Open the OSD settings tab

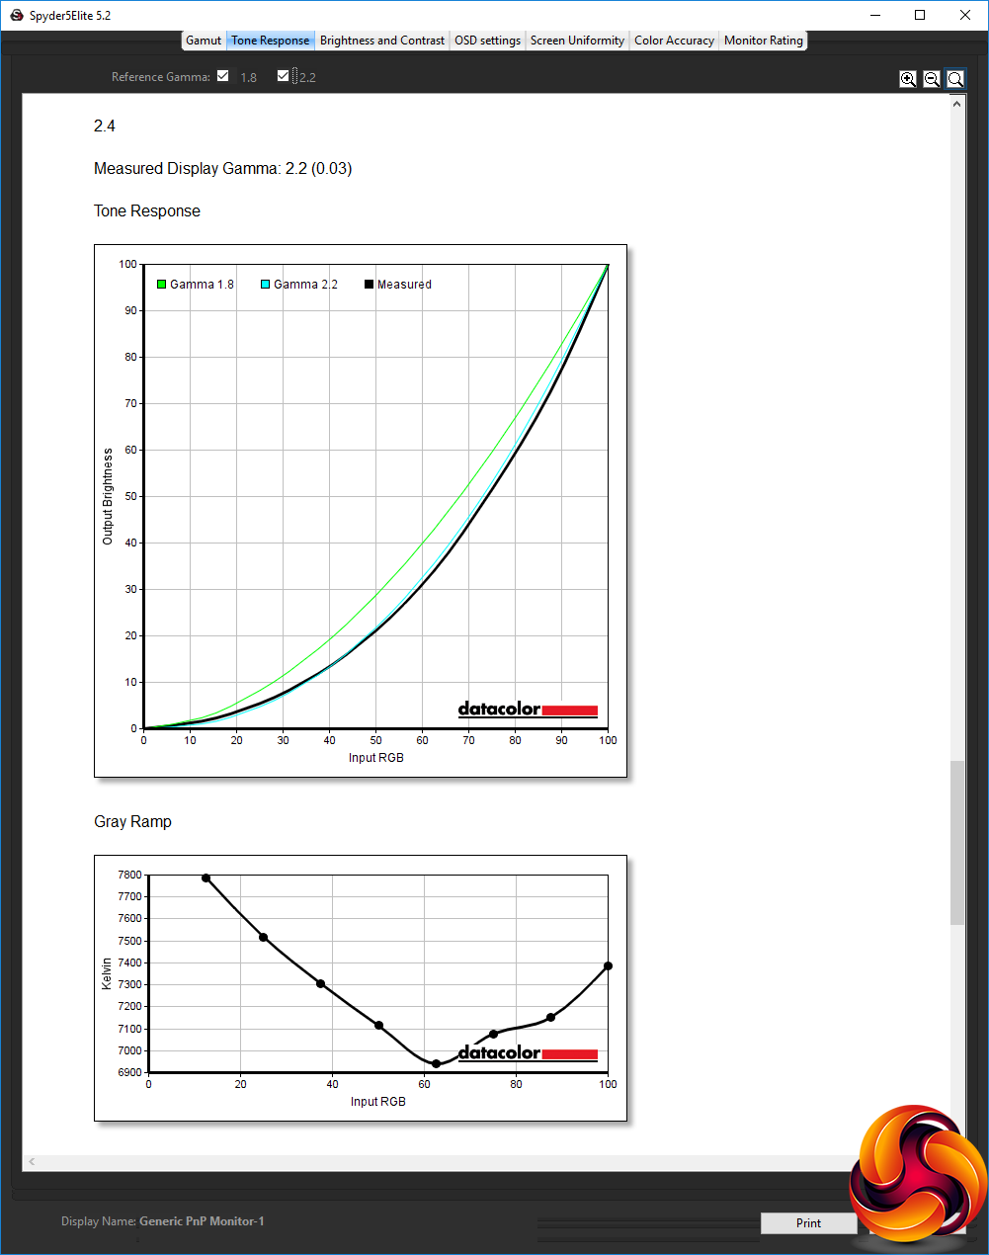(x=487, y=41)
